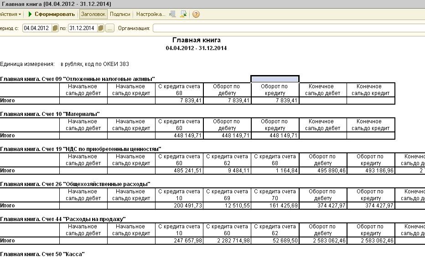Select cell 9 484,11 in account 19 row
425x257 pixels.
(x=227, y=171)
